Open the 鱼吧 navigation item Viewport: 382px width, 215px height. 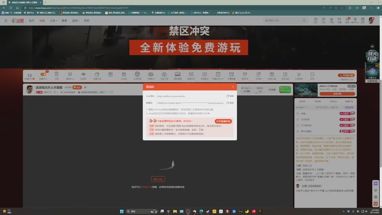[86, 21]
